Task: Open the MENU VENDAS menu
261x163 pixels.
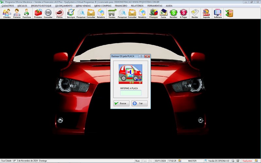Action: (x=84, y=6)
